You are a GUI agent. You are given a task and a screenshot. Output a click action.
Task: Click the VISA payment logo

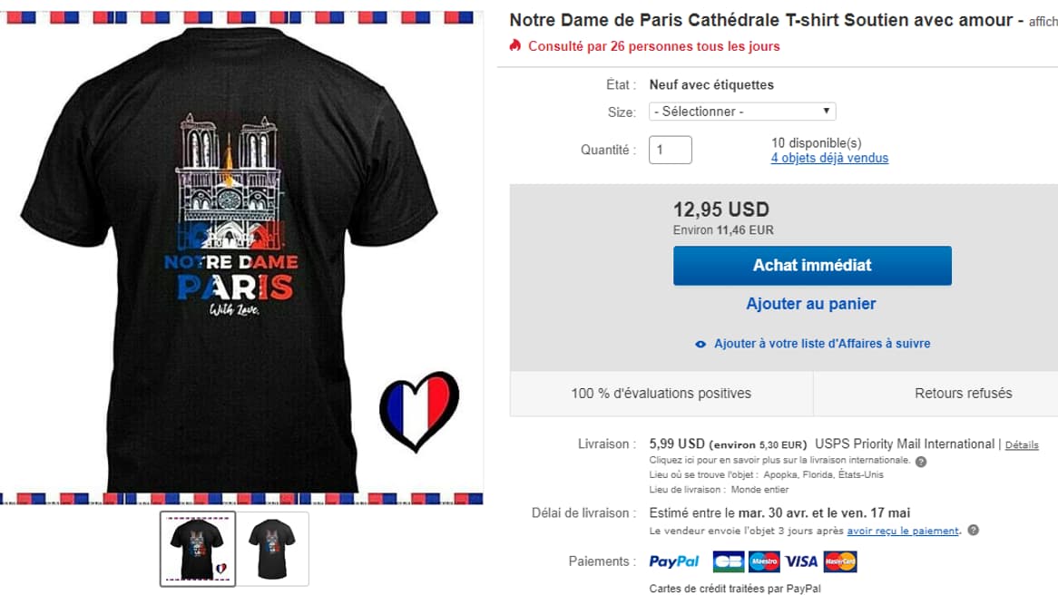pyautogui.click(x=801, y=561)
